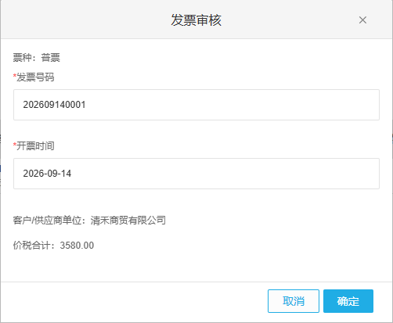
Task: Click the 价税合计：3580.00 amount text
Action: click(x=53, y=246)
